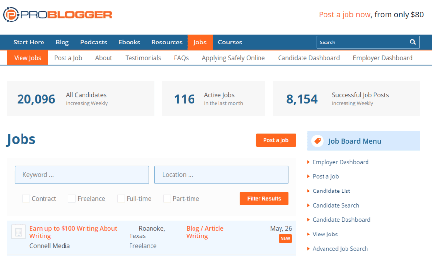Image resolution: width=432 pixels, height=256 pixels.
Task: Select the About tab
Action: coord(104,58)
